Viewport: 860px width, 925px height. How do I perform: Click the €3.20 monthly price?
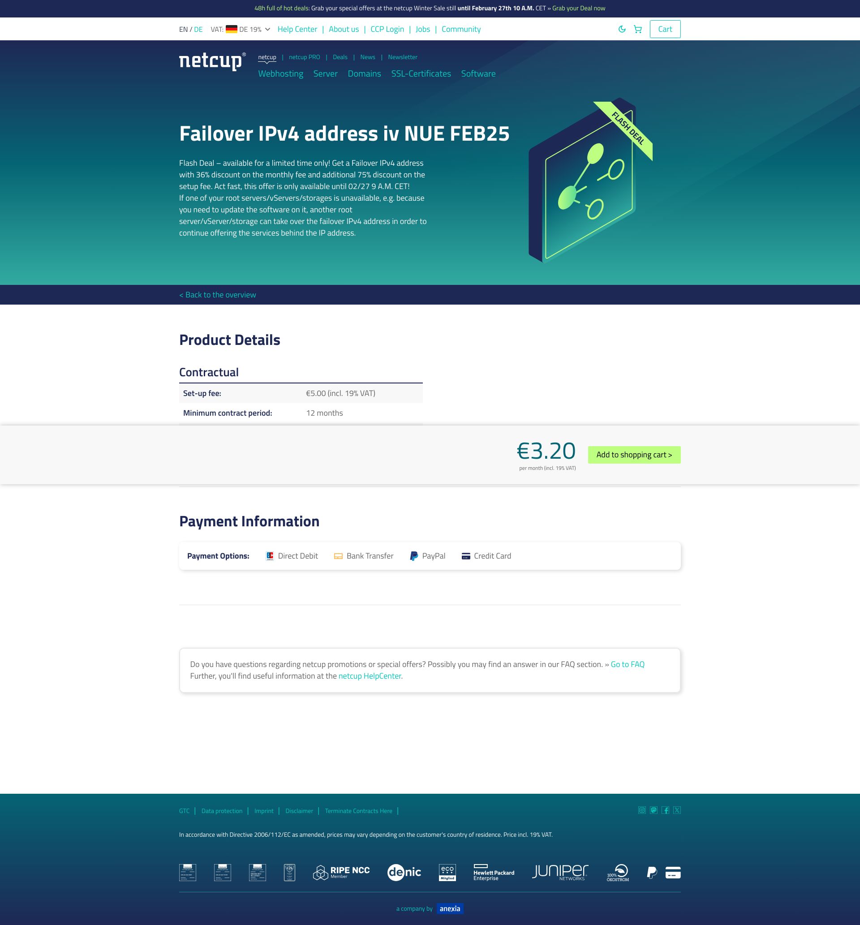(546, 451)
